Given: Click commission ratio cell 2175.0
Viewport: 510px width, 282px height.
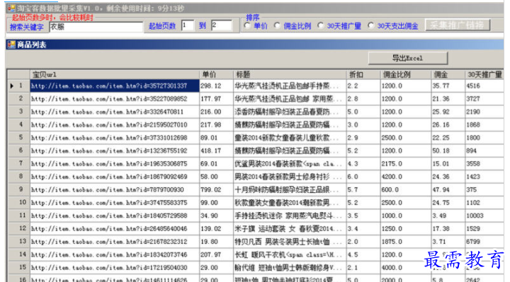Looking at the screenshot, I should (405, 164).
